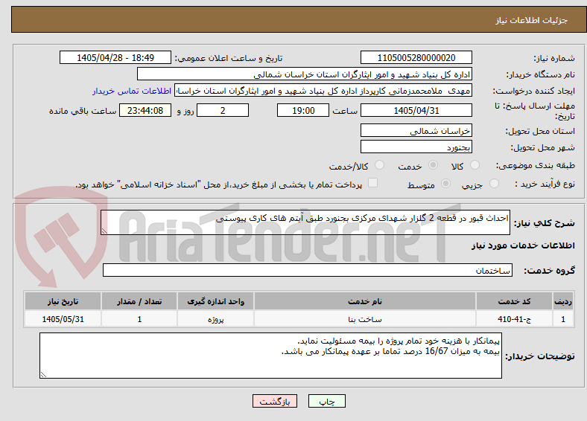Click need date cell 1405/05/31
This screenshot has height=421, width=587.
tap(63, 319)
